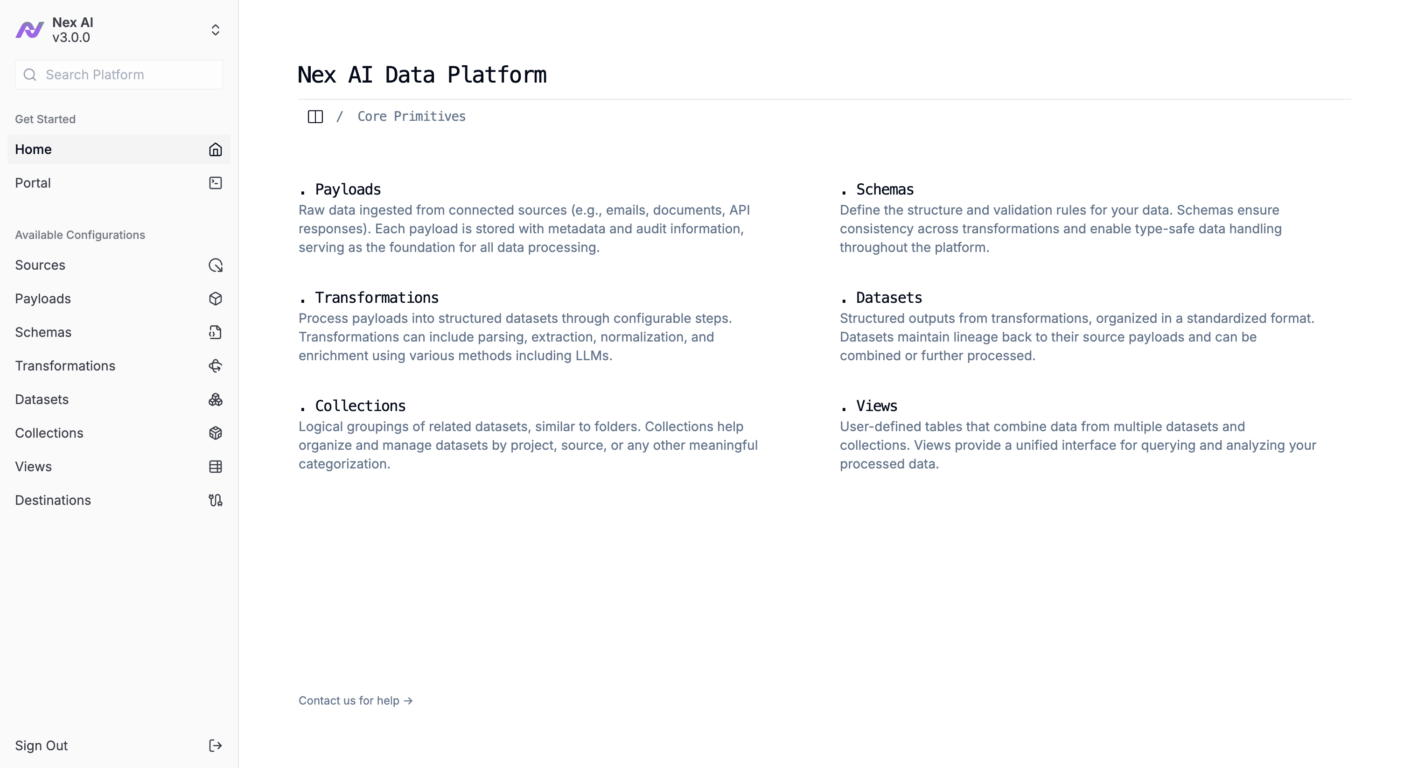Open the Nex AI version switcher
This screenshot has height=768, width=1411.
[x=215, y=29]
